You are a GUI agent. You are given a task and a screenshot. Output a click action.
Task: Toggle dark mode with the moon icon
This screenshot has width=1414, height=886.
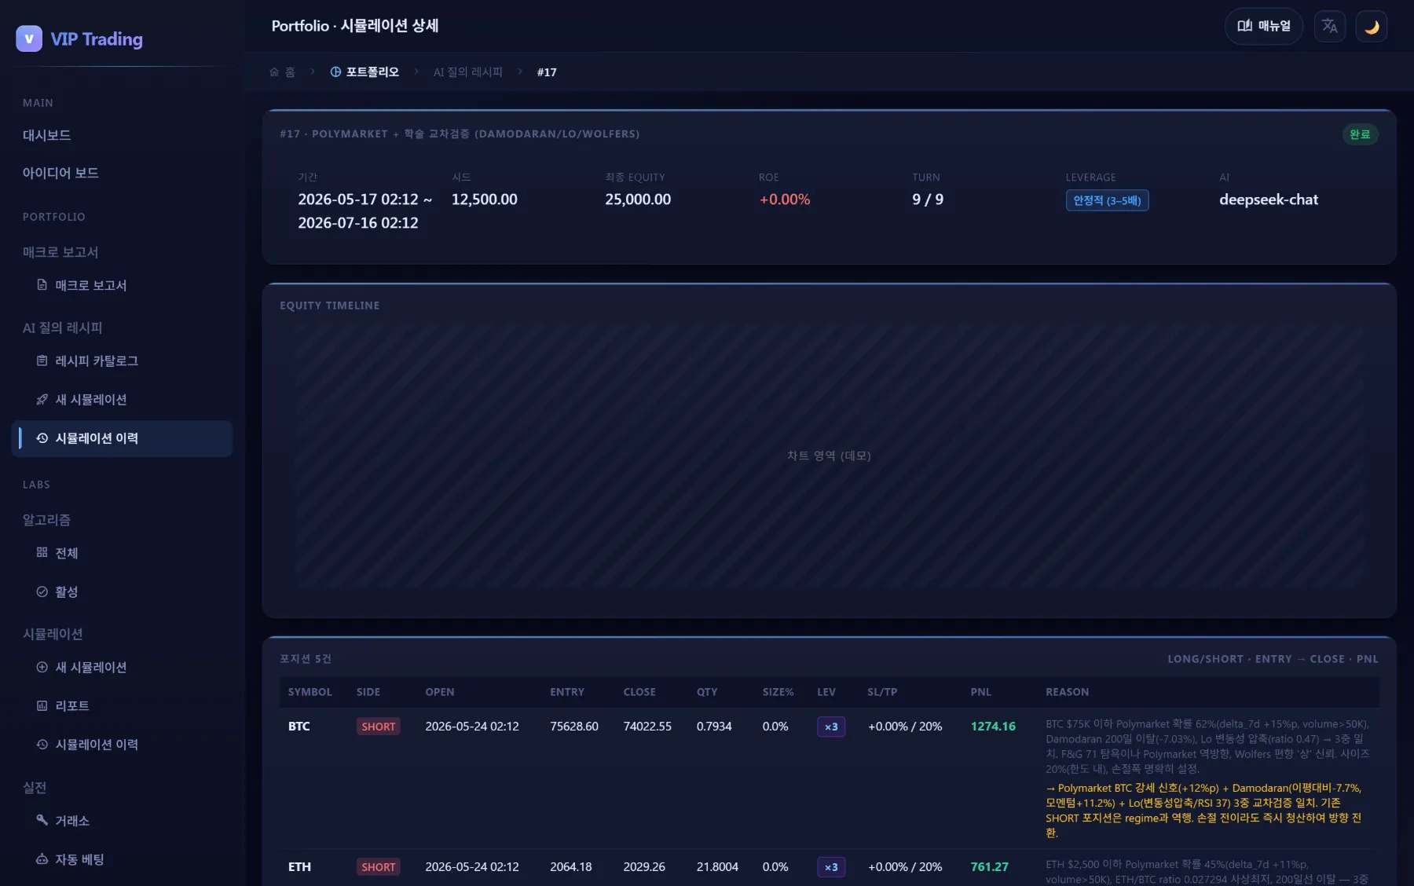1372,26
